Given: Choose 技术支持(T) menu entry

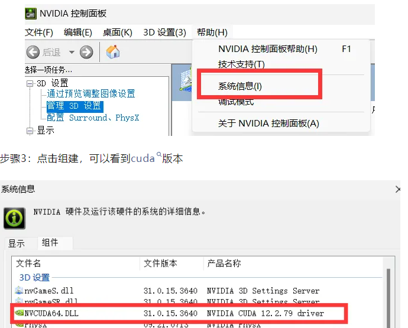Looking at the screenshot, I should [241, 64].
